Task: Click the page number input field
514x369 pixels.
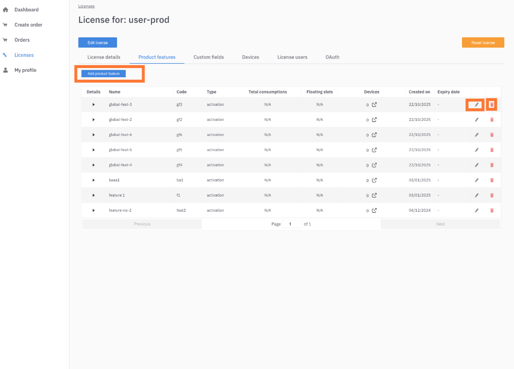Action: click(x=292, y=224)
